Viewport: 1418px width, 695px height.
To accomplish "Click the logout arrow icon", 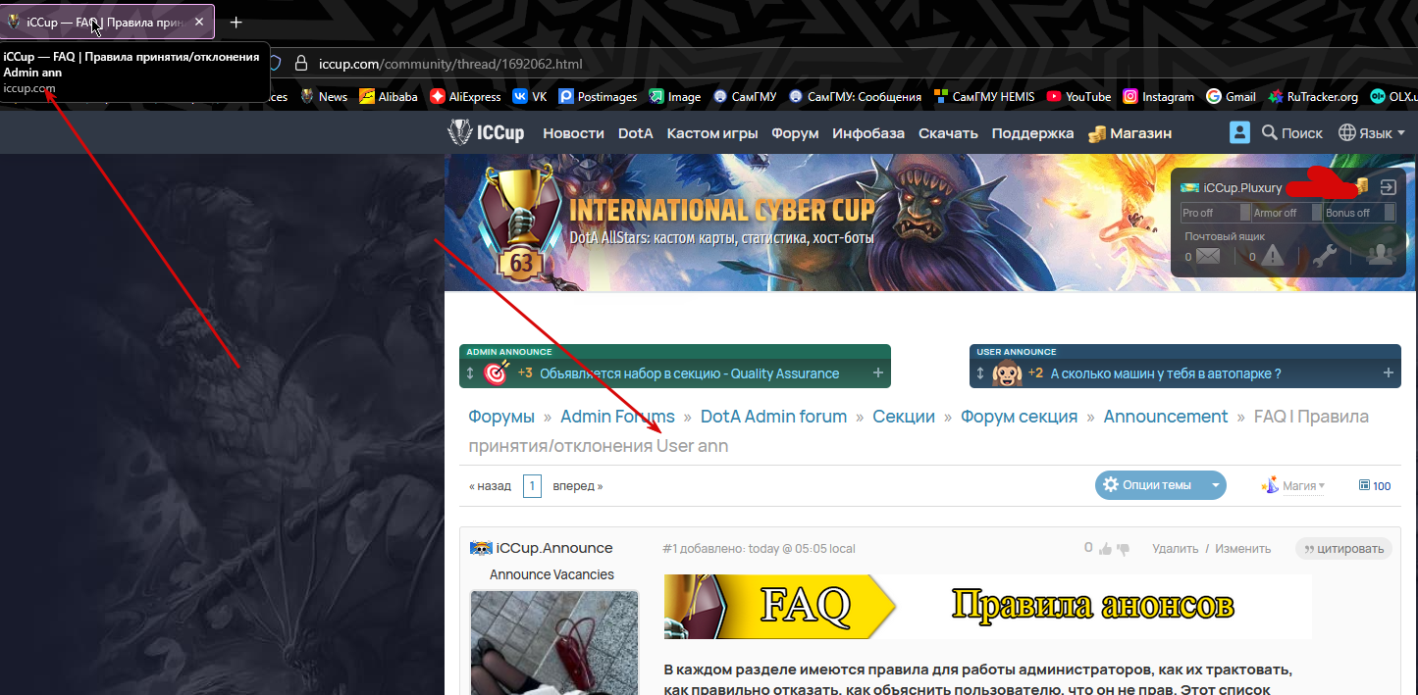I will click(x=1388, y=187).
